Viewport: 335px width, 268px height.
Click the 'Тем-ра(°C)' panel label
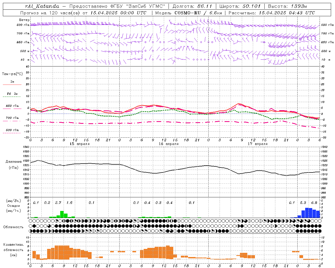point(12,74)
